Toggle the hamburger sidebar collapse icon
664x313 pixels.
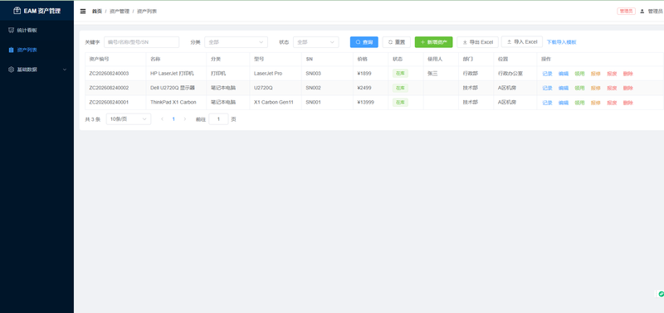coord(83,12)
